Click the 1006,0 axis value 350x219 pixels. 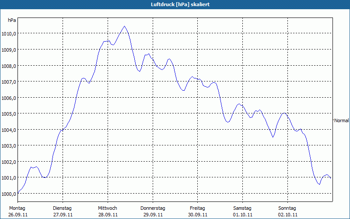pyautogui.click(x=9, y=98)
